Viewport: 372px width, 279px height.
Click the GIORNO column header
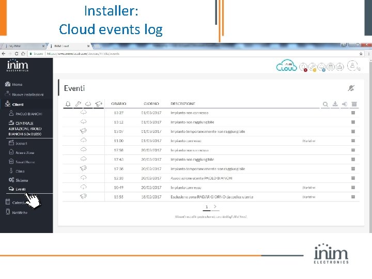click(151, 104)
